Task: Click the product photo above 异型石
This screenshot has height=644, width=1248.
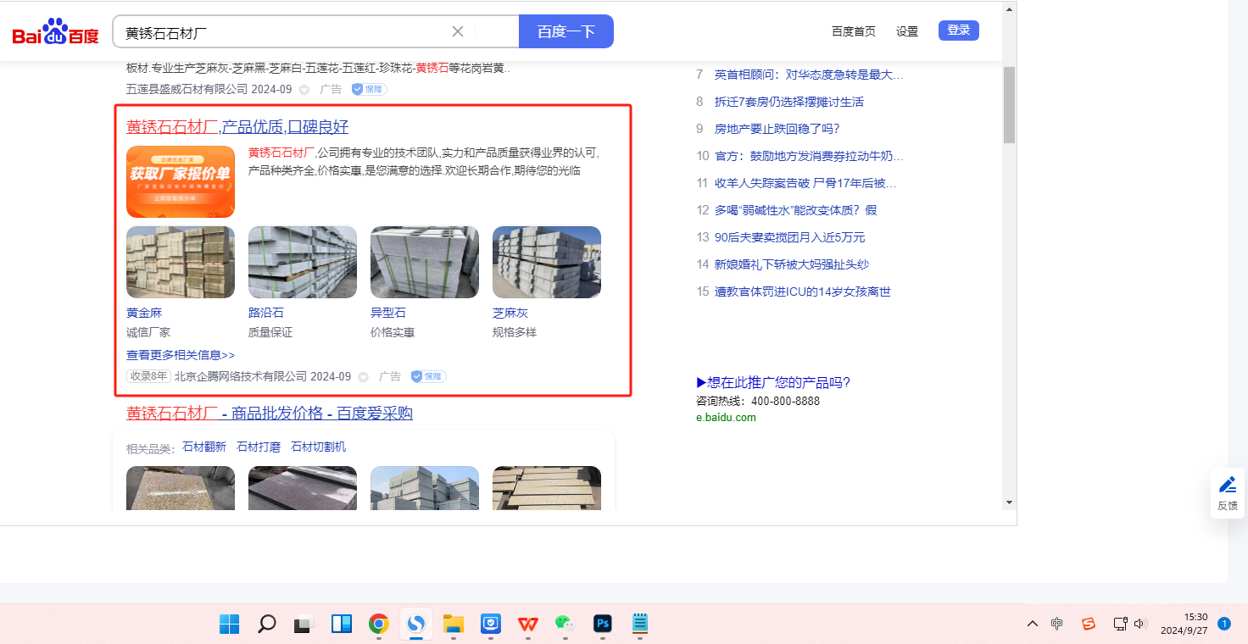Action: 425,262
